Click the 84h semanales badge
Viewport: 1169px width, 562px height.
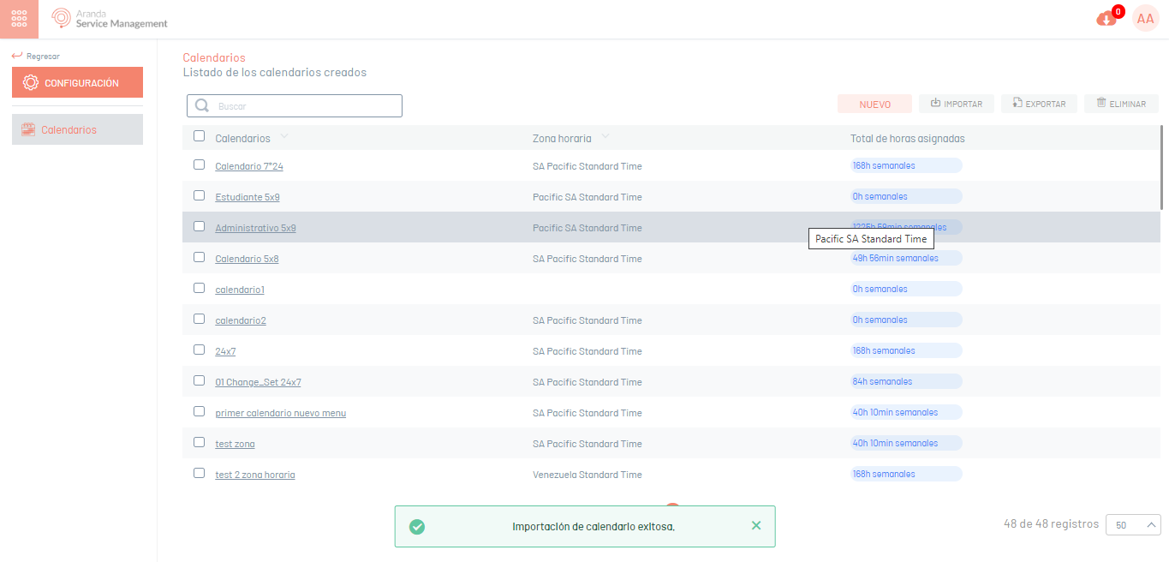coord(906,381)
